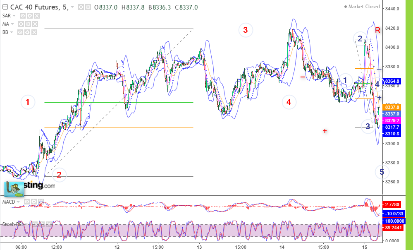This screenshot has width=413, height=250.
Task: Remove the MACD indicator
Action: [41, 202]
